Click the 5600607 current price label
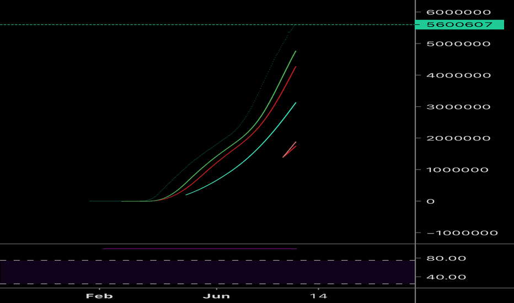 [459, 25]
